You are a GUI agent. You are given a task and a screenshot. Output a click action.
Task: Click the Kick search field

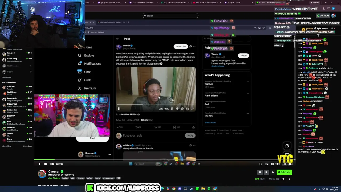click(x=170, y=15)
